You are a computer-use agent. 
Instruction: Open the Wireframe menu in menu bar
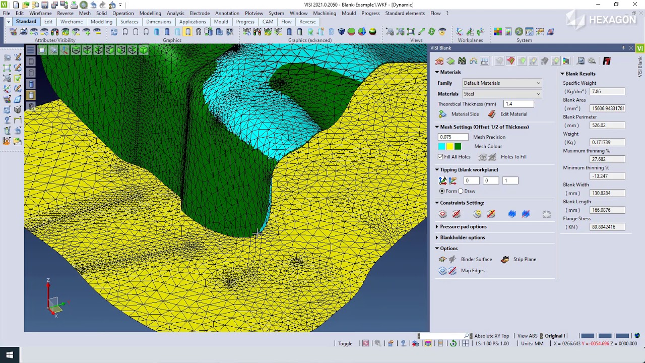(x=40, y=13)
